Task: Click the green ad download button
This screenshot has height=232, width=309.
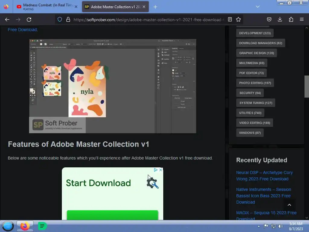Action: [112, 215]
